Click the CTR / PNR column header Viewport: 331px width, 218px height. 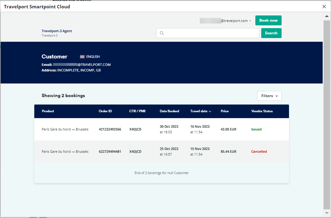click(137, 111)
